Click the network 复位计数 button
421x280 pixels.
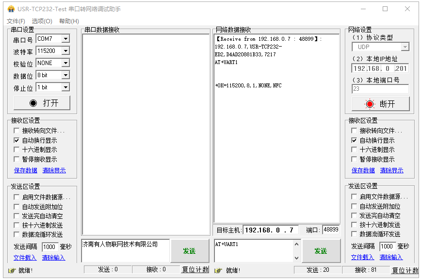(x=405, y=270)
